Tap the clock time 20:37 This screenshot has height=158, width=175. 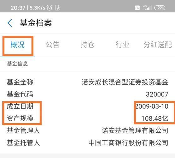[x=18, y=8]
